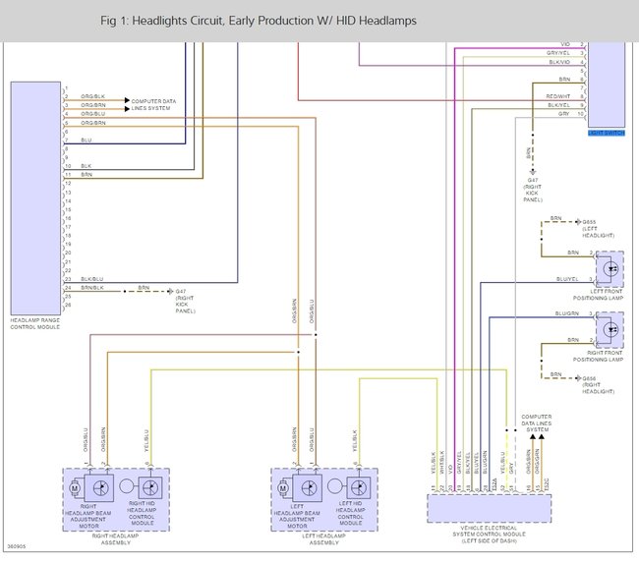Click the LEFT HEADLAMP ASSEMBLY label
639x563 pixels.
(324, 539)
